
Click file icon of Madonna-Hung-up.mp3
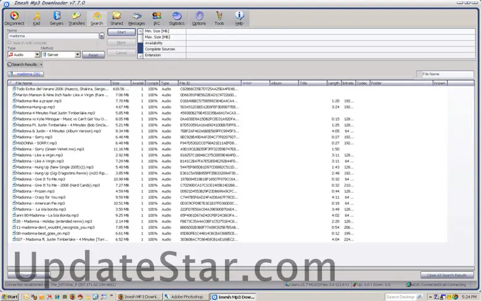(x=14, y=107)
